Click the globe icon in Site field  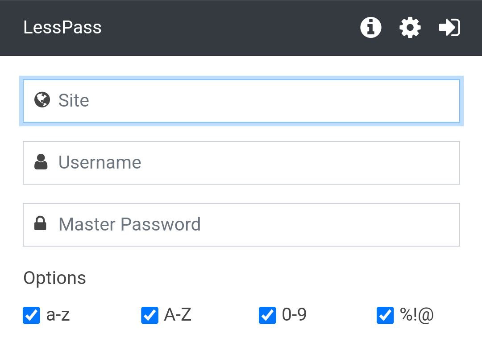[x=42, y=100]
